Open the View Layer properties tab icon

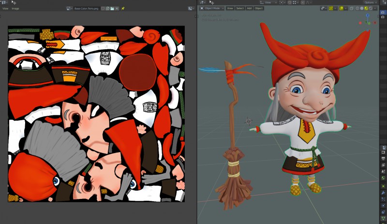(x=383, y=165)
